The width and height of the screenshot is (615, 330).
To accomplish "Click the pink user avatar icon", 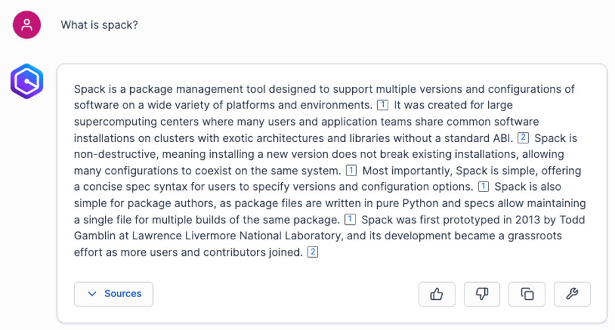I will 27,25.
